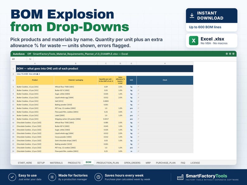Click the Material / packaging header cell
The width and height of the screenshot is (247, 185).
(76, 80)
